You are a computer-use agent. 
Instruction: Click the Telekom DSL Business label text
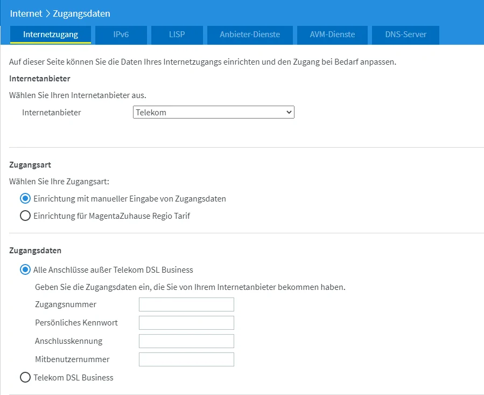click(x=73, y=377)
